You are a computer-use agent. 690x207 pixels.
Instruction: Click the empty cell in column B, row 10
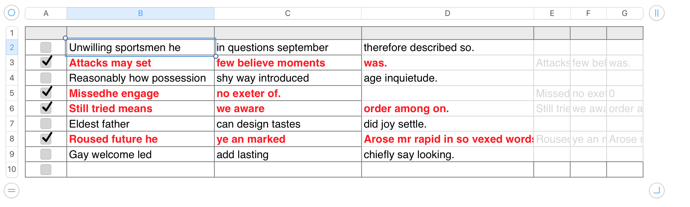pyautogui.click(x=140, y=169)
